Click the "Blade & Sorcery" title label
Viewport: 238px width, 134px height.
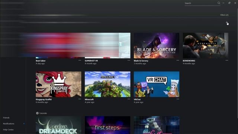141,61
